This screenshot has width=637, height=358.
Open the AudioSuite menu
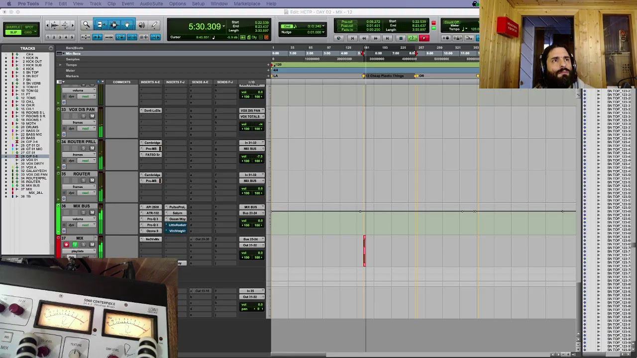pyautogui.click(x=151, y=3)
